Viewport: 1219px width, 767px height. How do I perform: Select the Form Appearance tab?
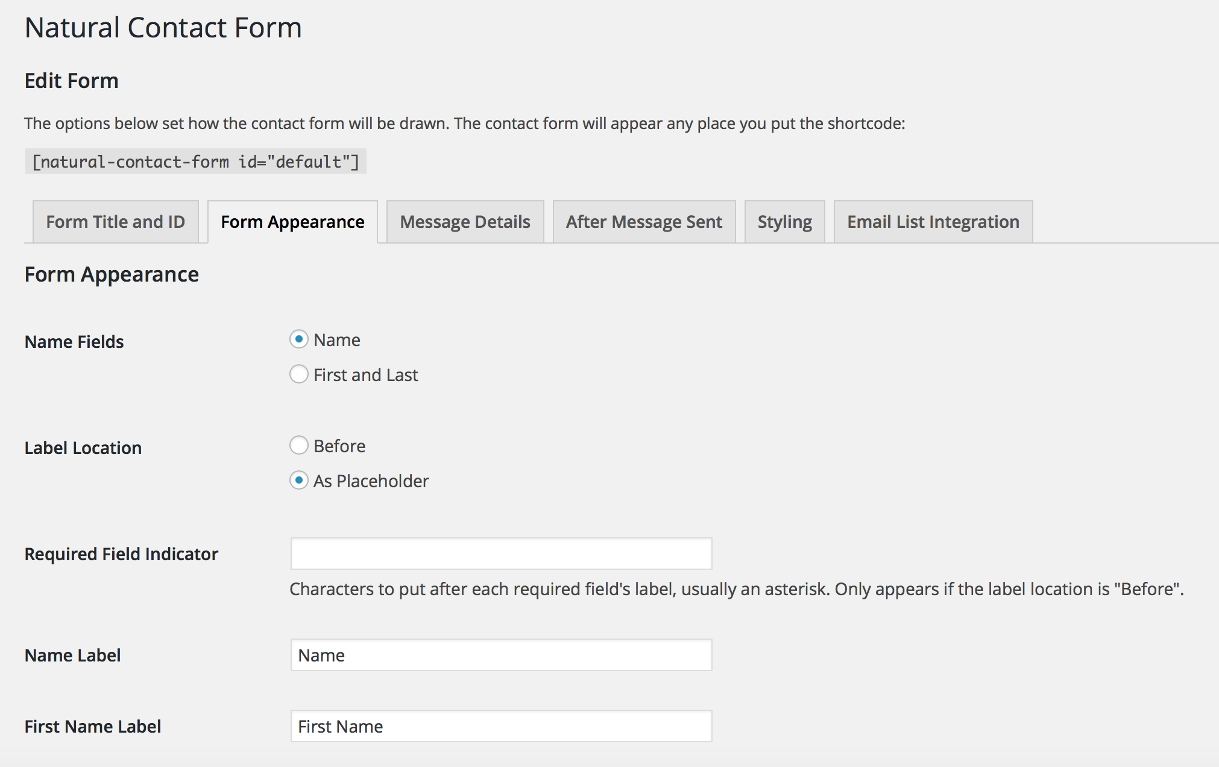pos(292,222)
